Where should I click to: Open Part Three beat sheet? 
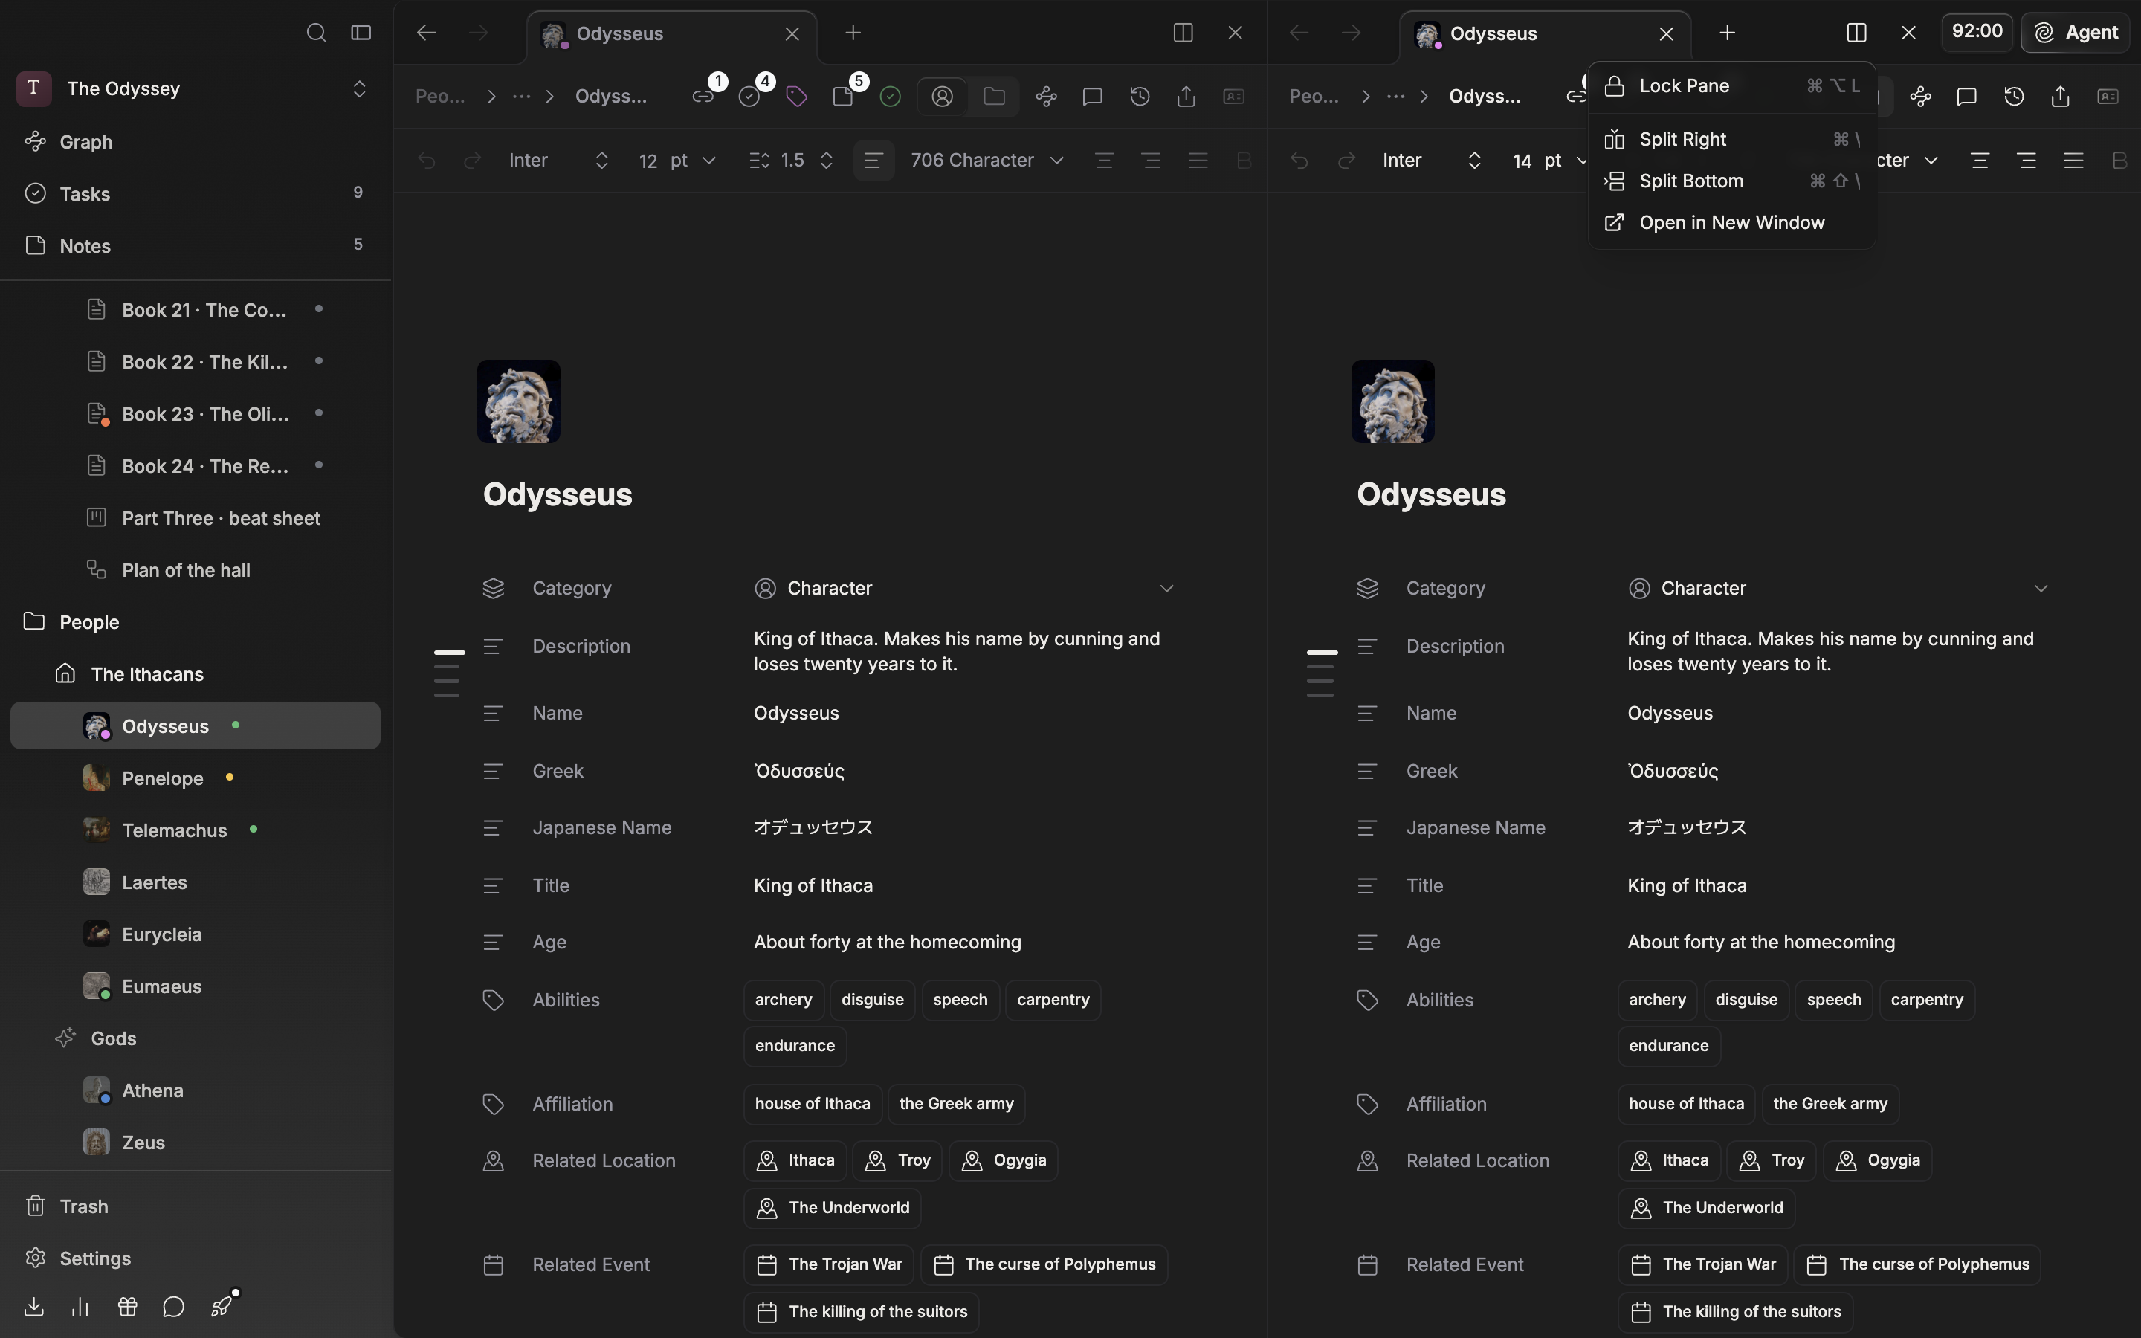click(196, 519)
